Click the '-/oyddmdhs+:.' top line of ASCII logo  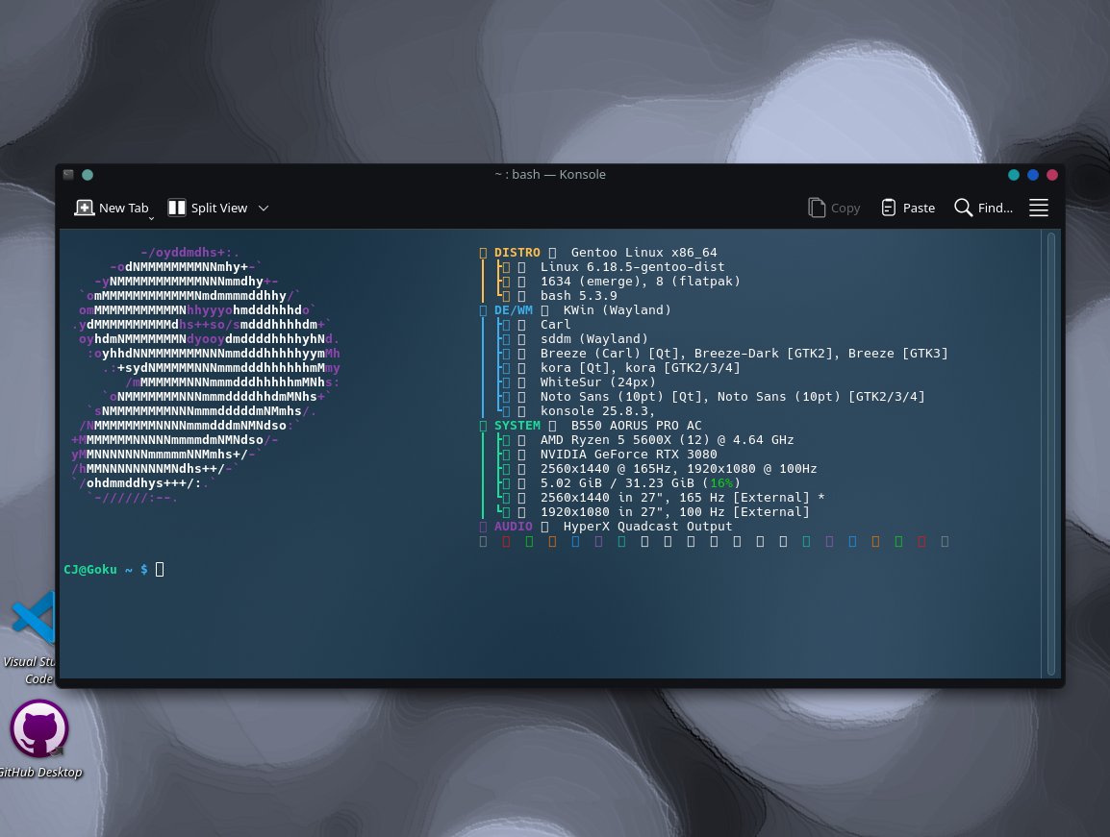coord(189,253)
